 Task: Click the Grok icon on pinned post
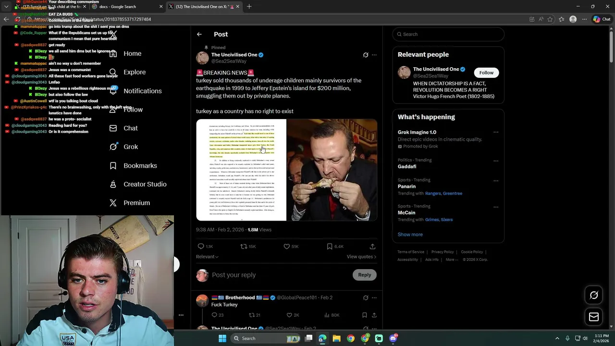click(366, 55)
